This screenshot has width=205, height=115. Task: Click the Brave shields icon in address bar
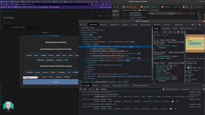pos(92,4)
